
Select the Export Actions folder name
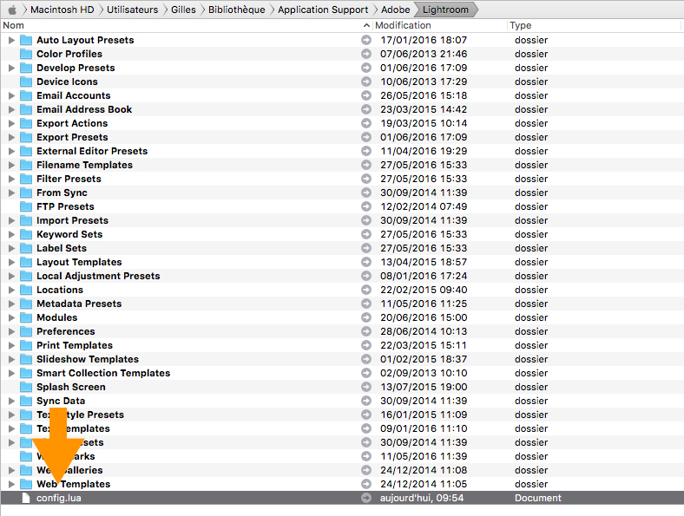[72, 123]
